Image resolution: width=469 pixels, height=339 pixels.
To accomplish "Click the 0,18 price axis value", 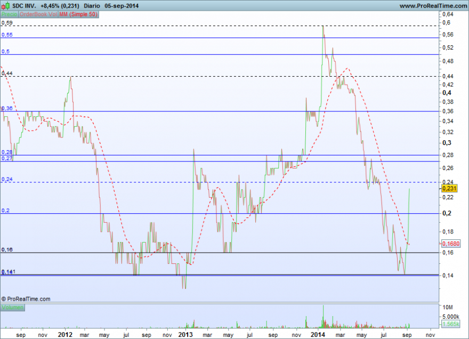I will (x=448, y=231).
